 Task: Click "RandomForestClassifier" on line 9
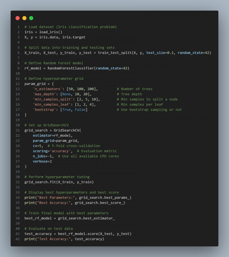(71, 68)
